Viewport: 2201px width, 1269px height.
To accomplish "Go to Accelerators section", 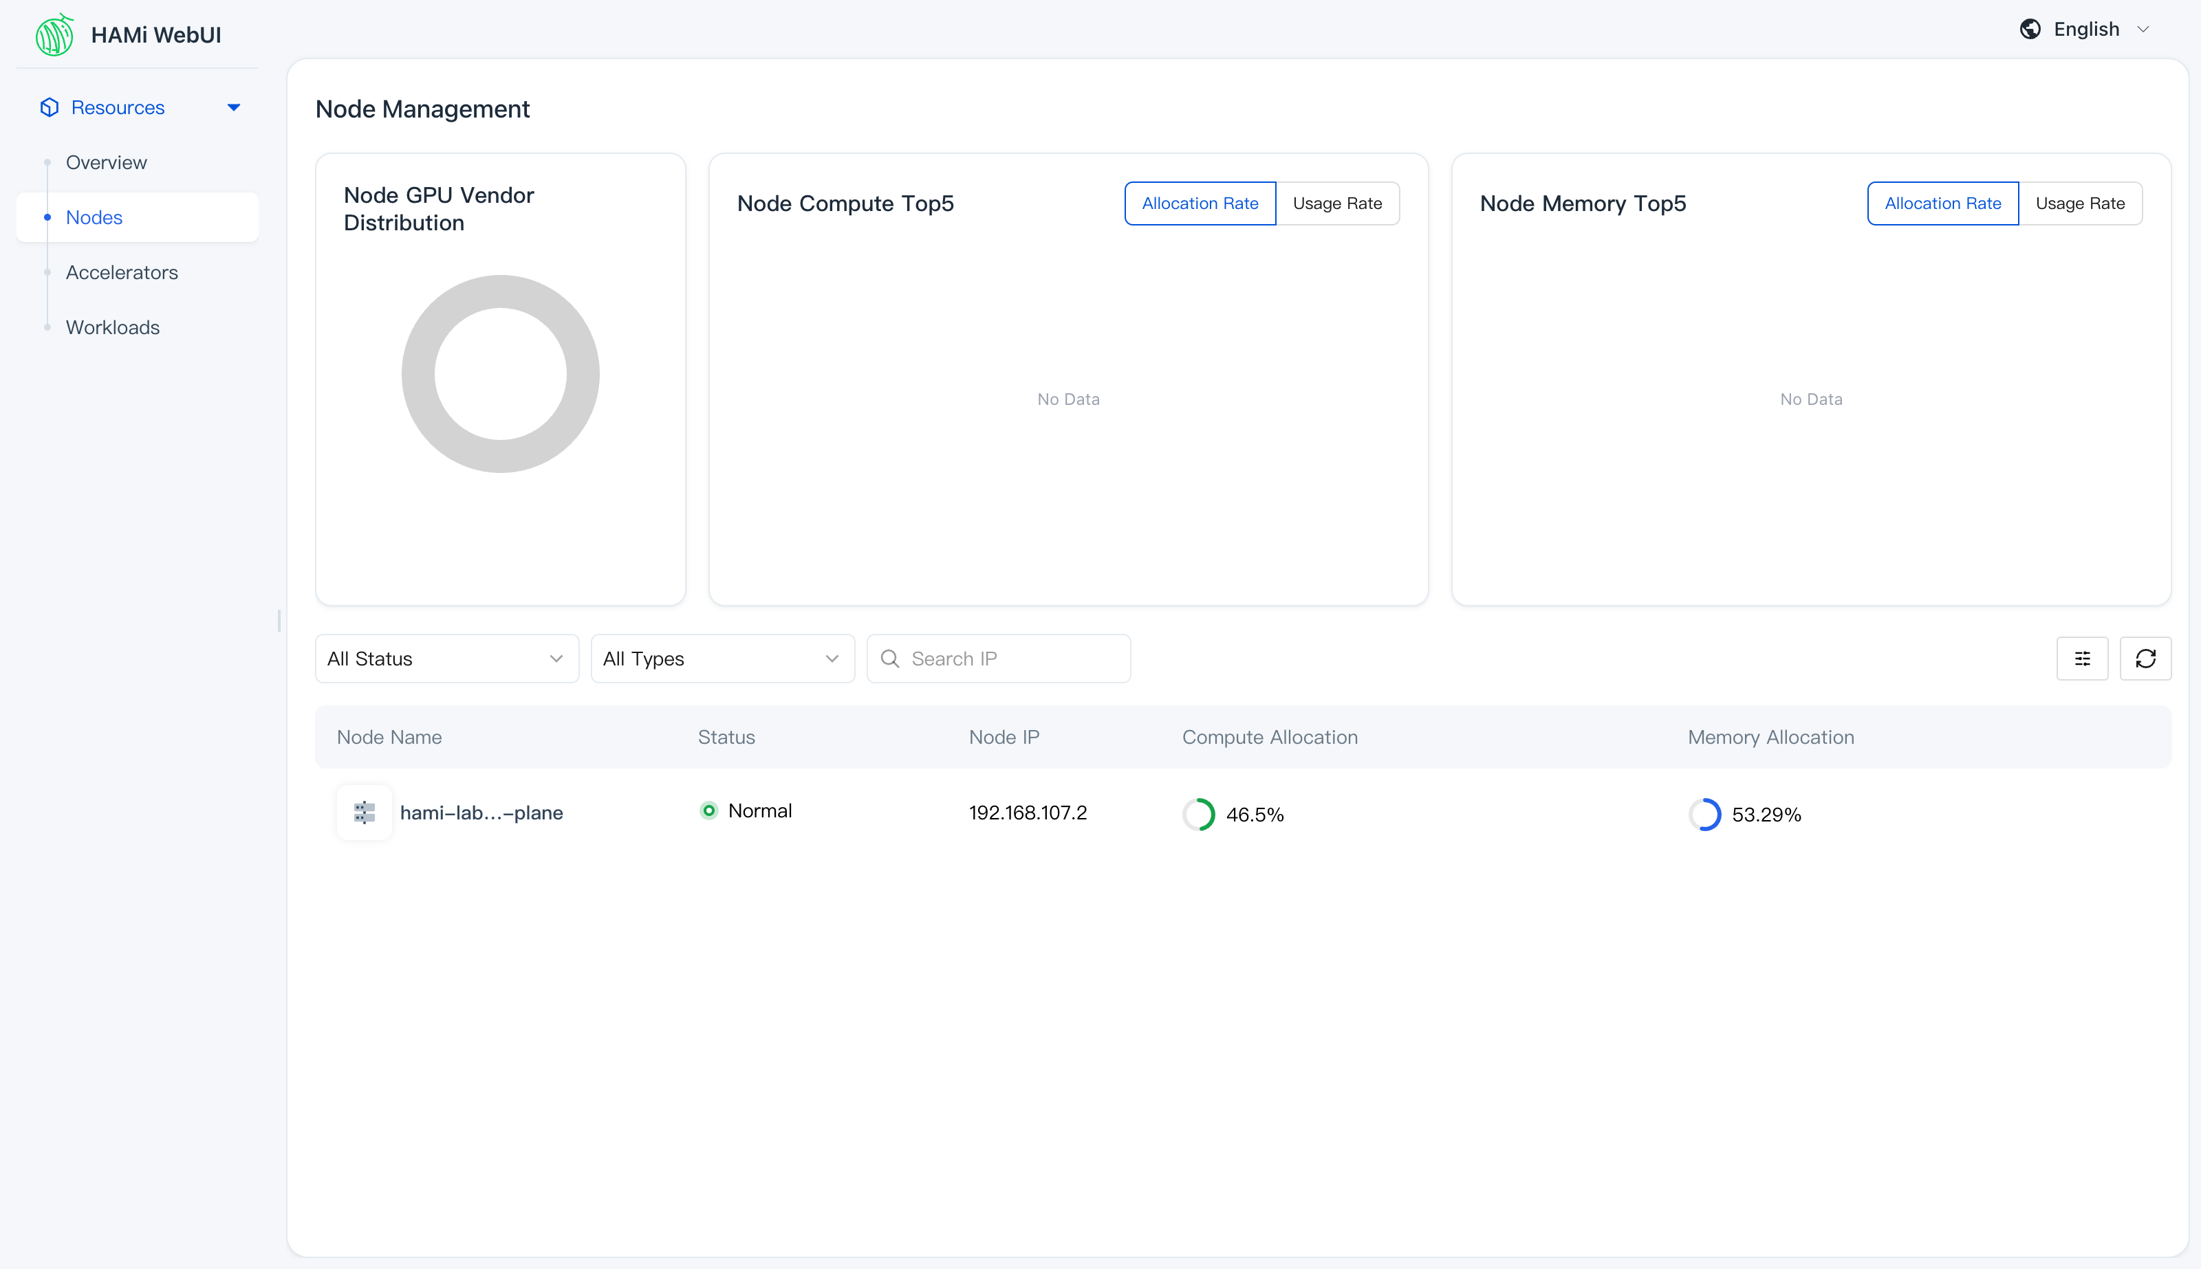I will tap(122, 272).
